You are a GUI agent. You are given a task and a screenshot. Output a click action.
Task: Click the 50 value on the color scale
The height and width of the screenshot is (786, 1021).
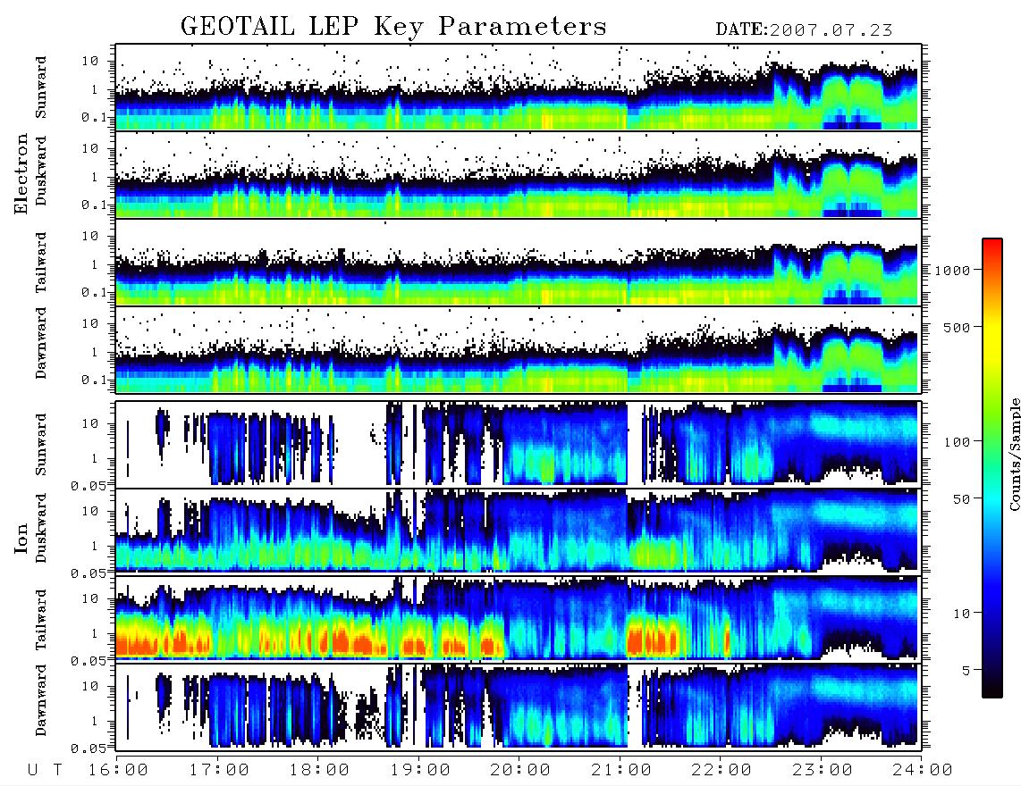coord(962,499)
